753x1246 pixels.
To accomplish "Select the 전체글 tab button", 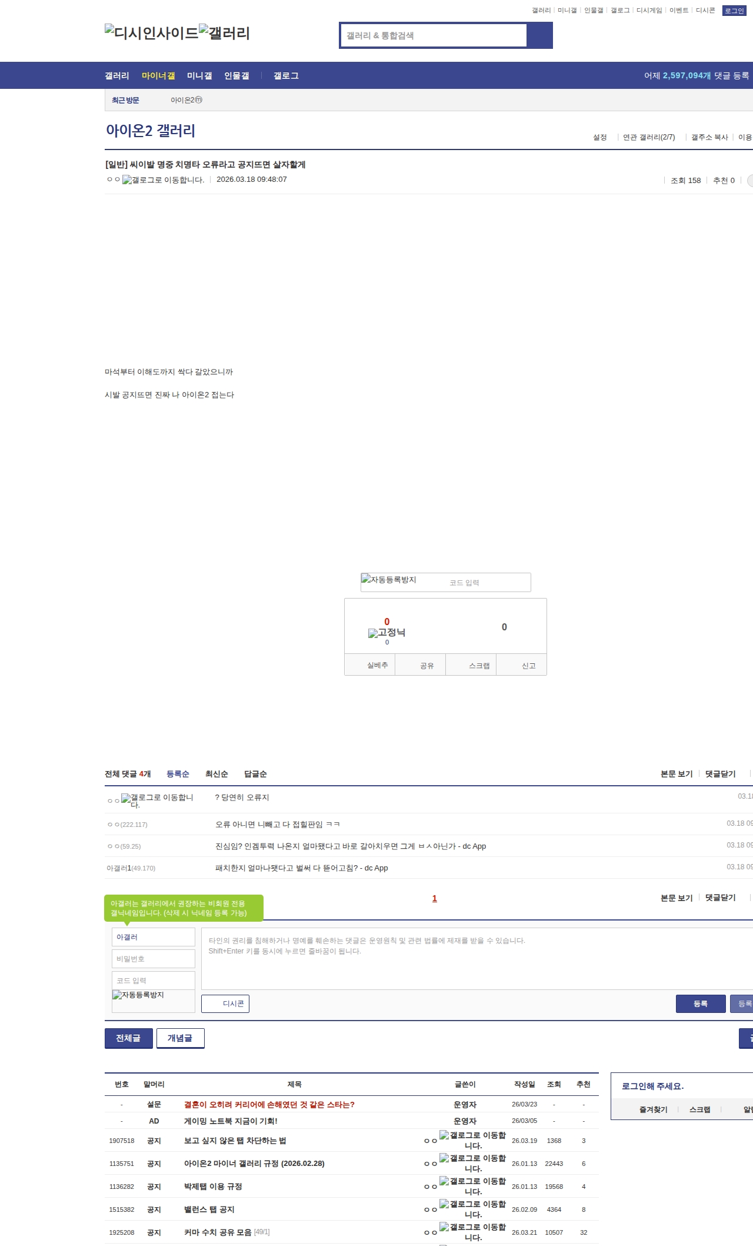I will pyautogui.click(x=128, y=1038).
